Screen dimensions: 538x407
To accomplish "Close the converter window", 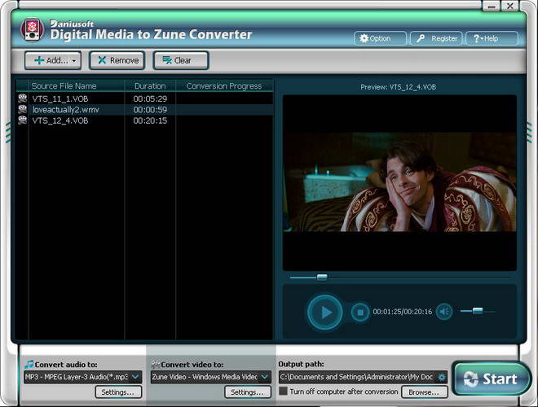I will 510,6.
